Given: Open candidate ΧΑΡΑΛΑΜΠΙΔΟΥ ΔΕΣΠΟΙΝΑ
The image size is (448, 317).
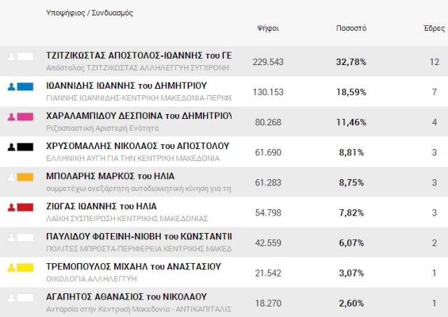Looking at the screenshot, I should [x=138, y=116].
